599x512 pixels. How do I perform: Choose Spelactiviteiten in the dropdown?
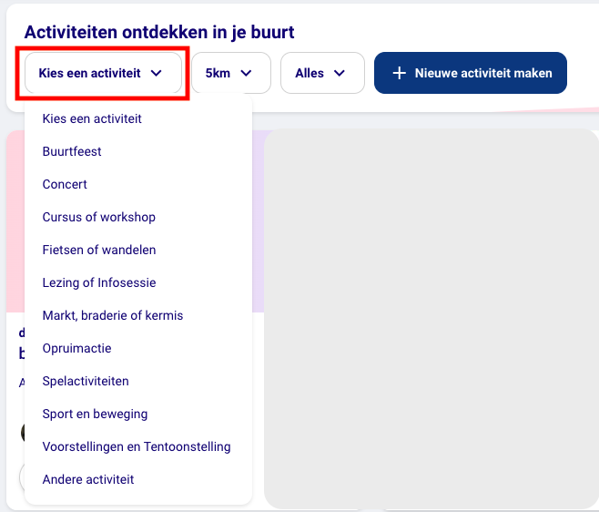pyautogui.click(x=86, y=381)
